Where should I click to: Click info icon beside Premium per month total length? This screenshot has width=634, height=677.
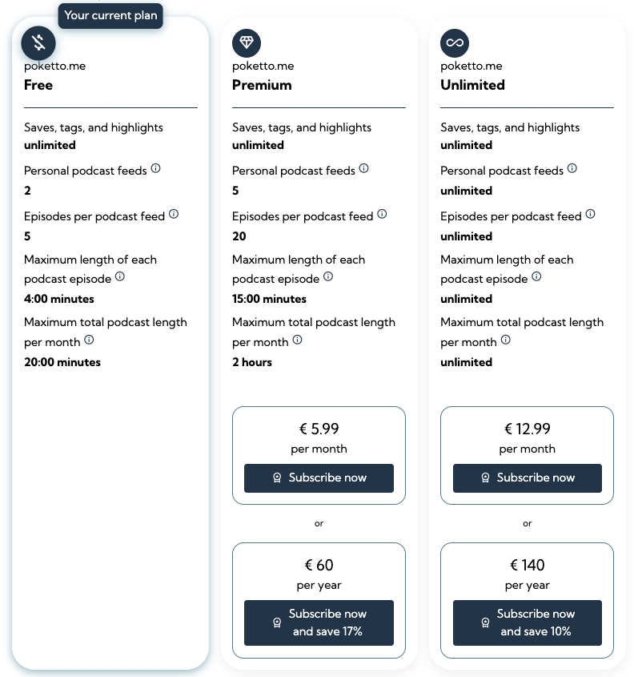[297, 340]
